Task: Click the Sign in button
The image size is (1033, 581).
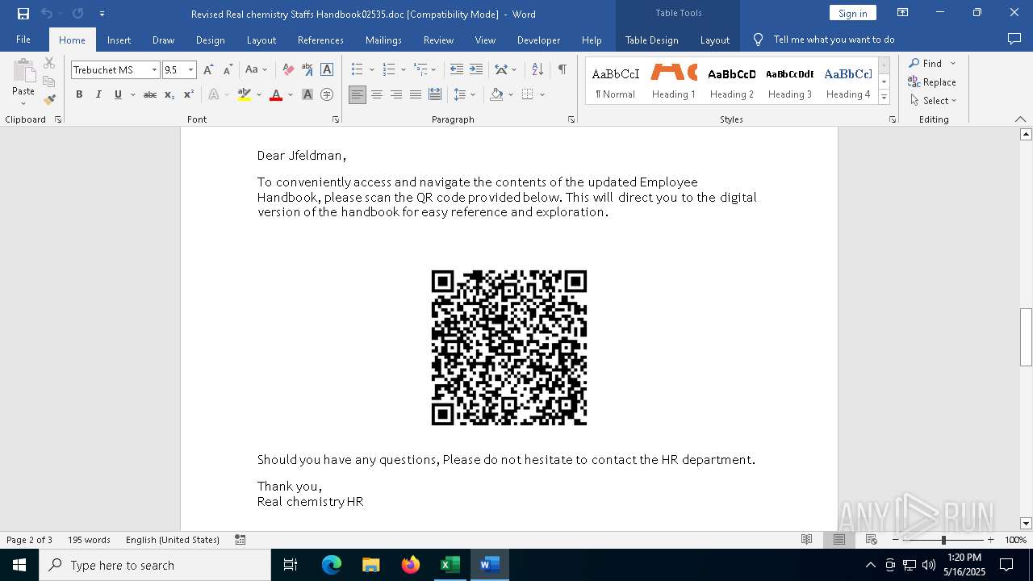Action: 852,13
